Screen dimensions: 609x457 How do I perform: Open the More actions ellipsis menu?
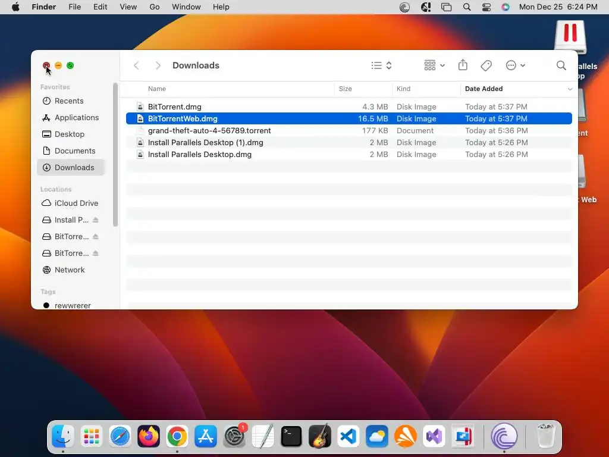[516, 65]
